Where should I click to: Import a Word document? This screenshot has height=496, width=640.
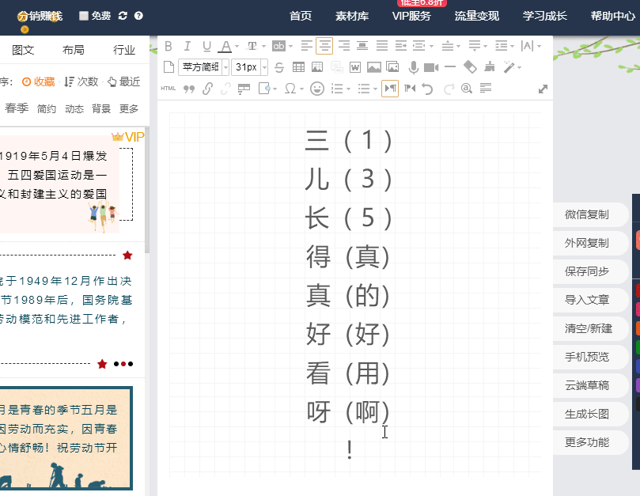coord(355,67)
